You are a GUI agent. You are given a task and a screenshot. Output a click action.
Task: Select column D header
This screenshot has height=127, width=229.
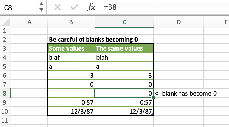click(x=179, y=23)
